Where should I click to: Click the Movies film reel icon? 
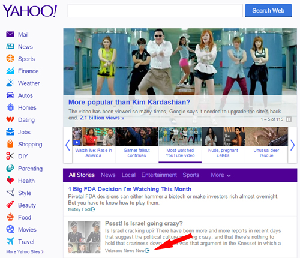coord(10,229)
